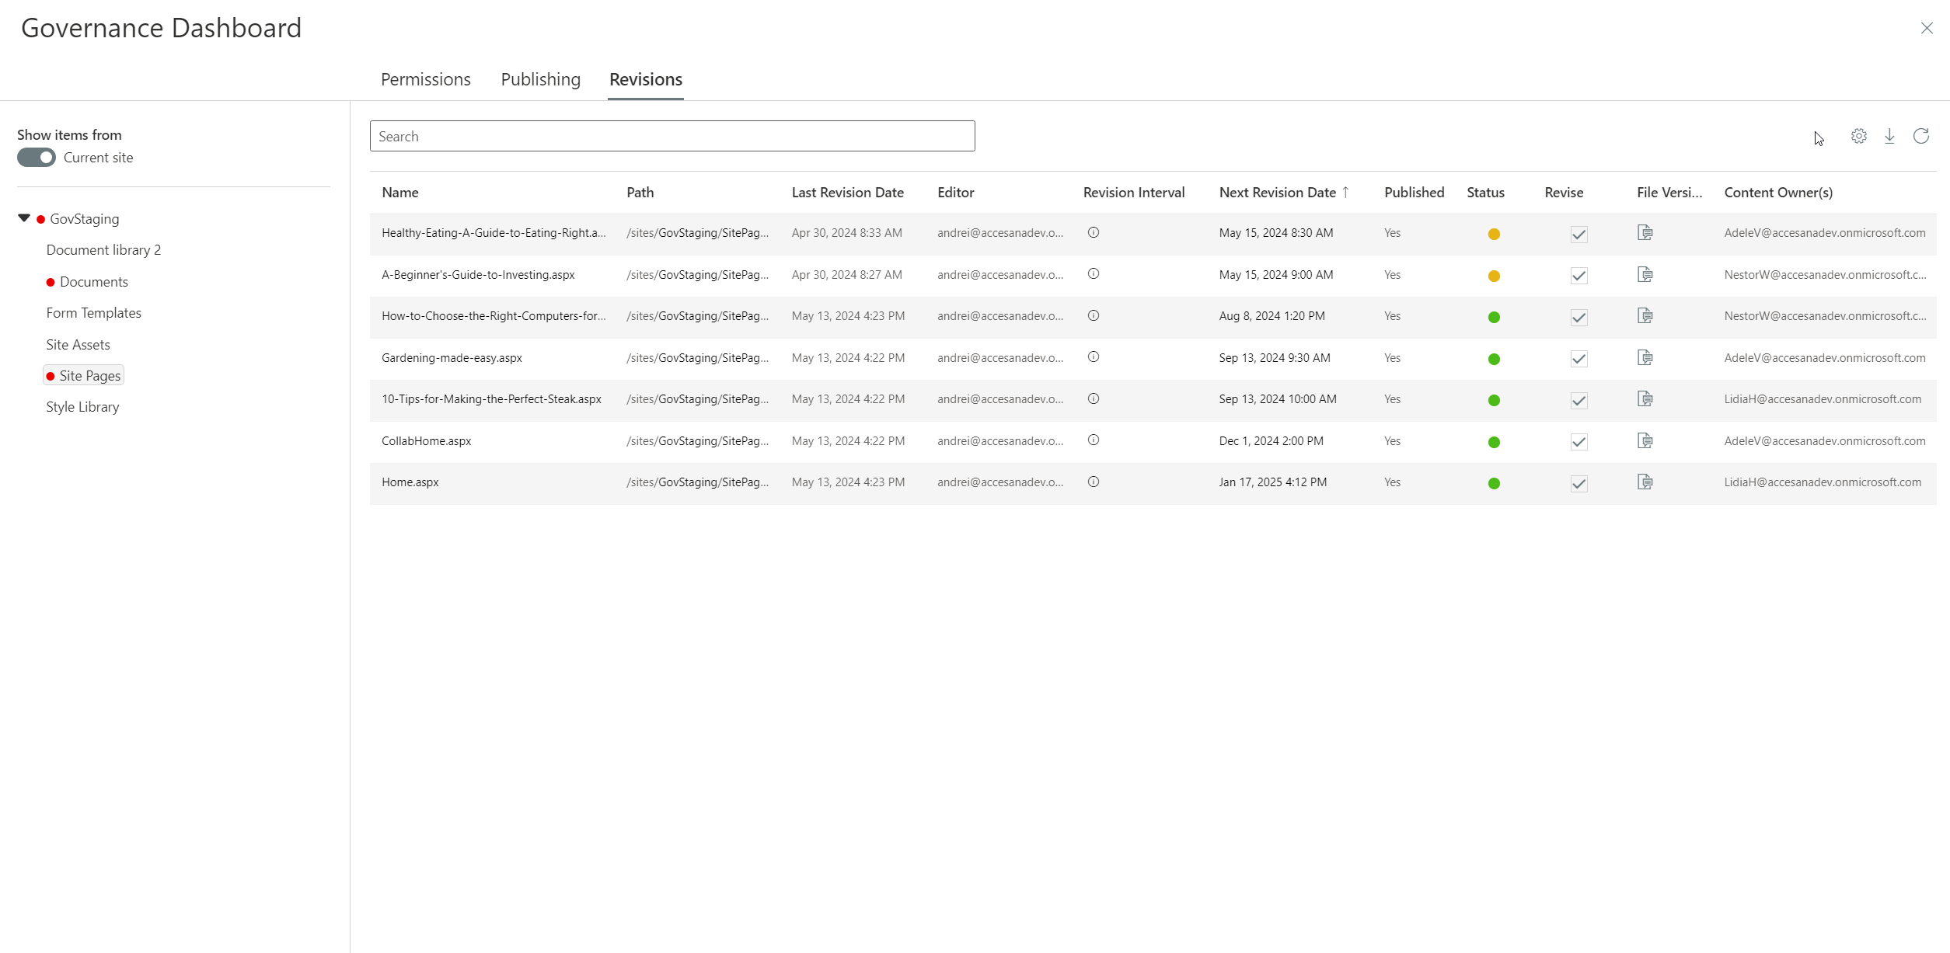1950x953 pixels.
Task: Check Revise box for Healthy-Eating row
Action: [x=1578, y=234]
